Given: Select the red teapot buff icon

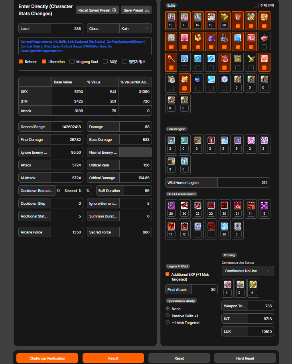Looking at the screenshot, I should pos(264,38).
